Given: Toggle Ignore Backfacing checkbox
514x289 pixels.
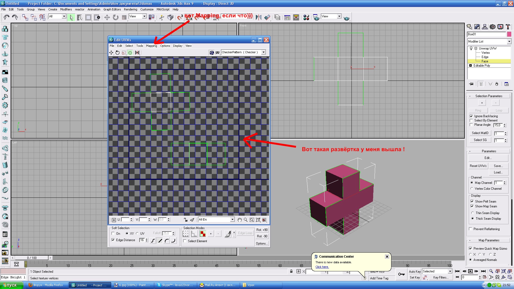Looking at the screenshot, I should click(x=471, y=116).
